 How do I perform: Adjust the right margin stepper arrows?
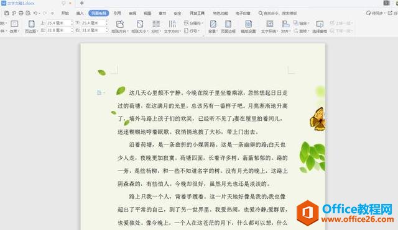pos(107,30)
